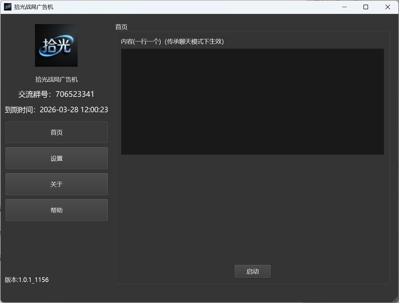
Task: Click the 启动 start button
Action: point(253,271)
